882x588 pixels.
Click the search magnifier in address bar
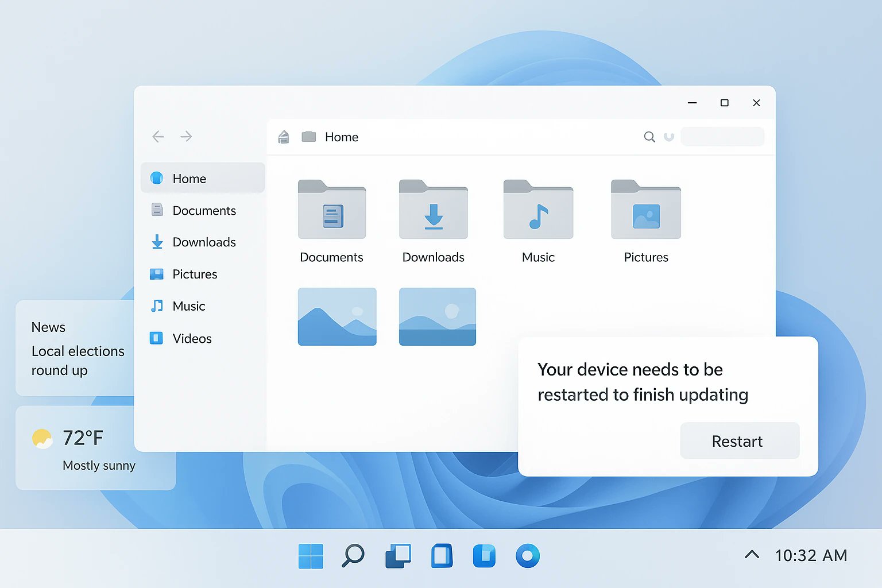[649, 137]
